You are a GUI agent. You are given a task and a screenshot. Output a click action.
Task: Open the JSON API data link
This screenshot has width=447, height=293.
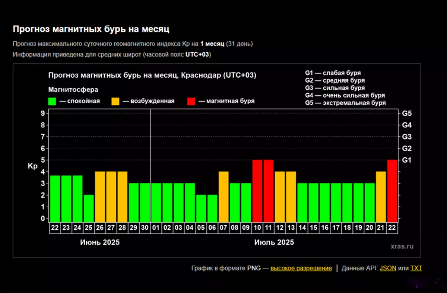pyautogui.click(x=388, y=268)
